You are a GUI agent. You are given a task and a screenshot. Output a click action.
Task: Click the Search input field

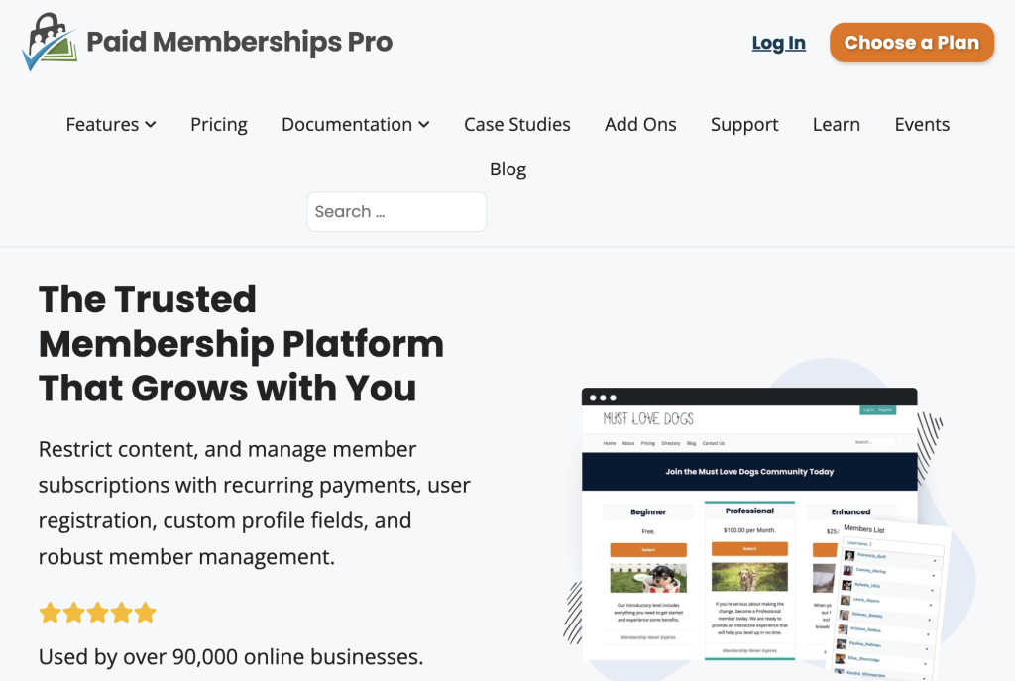coord(396,211)
